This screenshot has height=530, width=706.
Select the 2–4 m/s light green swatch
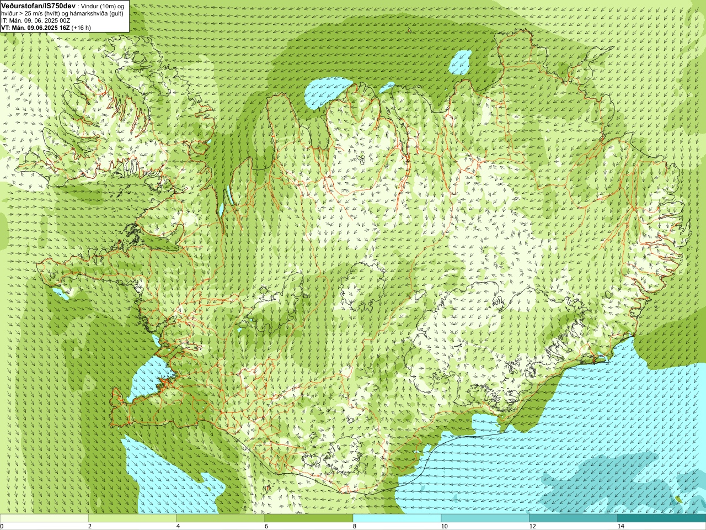(132, 518)
